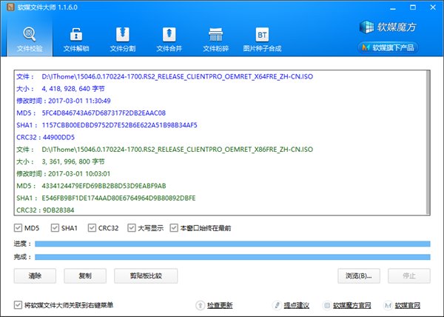Click the results pane vertical scrollbar

pyautogui.click(x=428, y=142)
